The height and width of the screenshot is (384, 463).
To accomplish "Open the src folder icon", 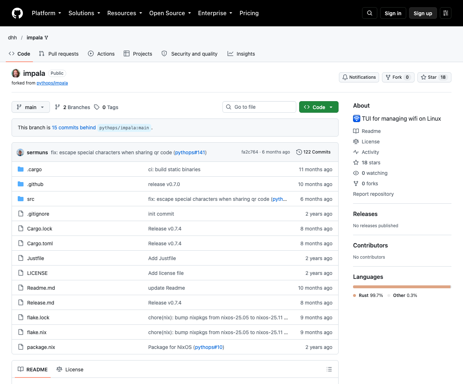I will (x=21, y=199).
